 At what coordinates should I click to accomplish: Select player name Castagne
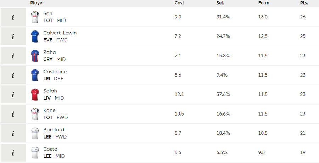(x=55, y=72)
